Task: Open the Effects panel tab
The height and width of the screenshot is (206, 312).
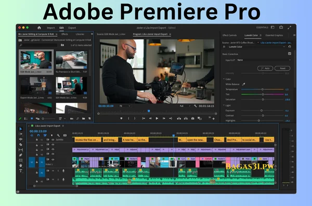Action: pos(64,34)
